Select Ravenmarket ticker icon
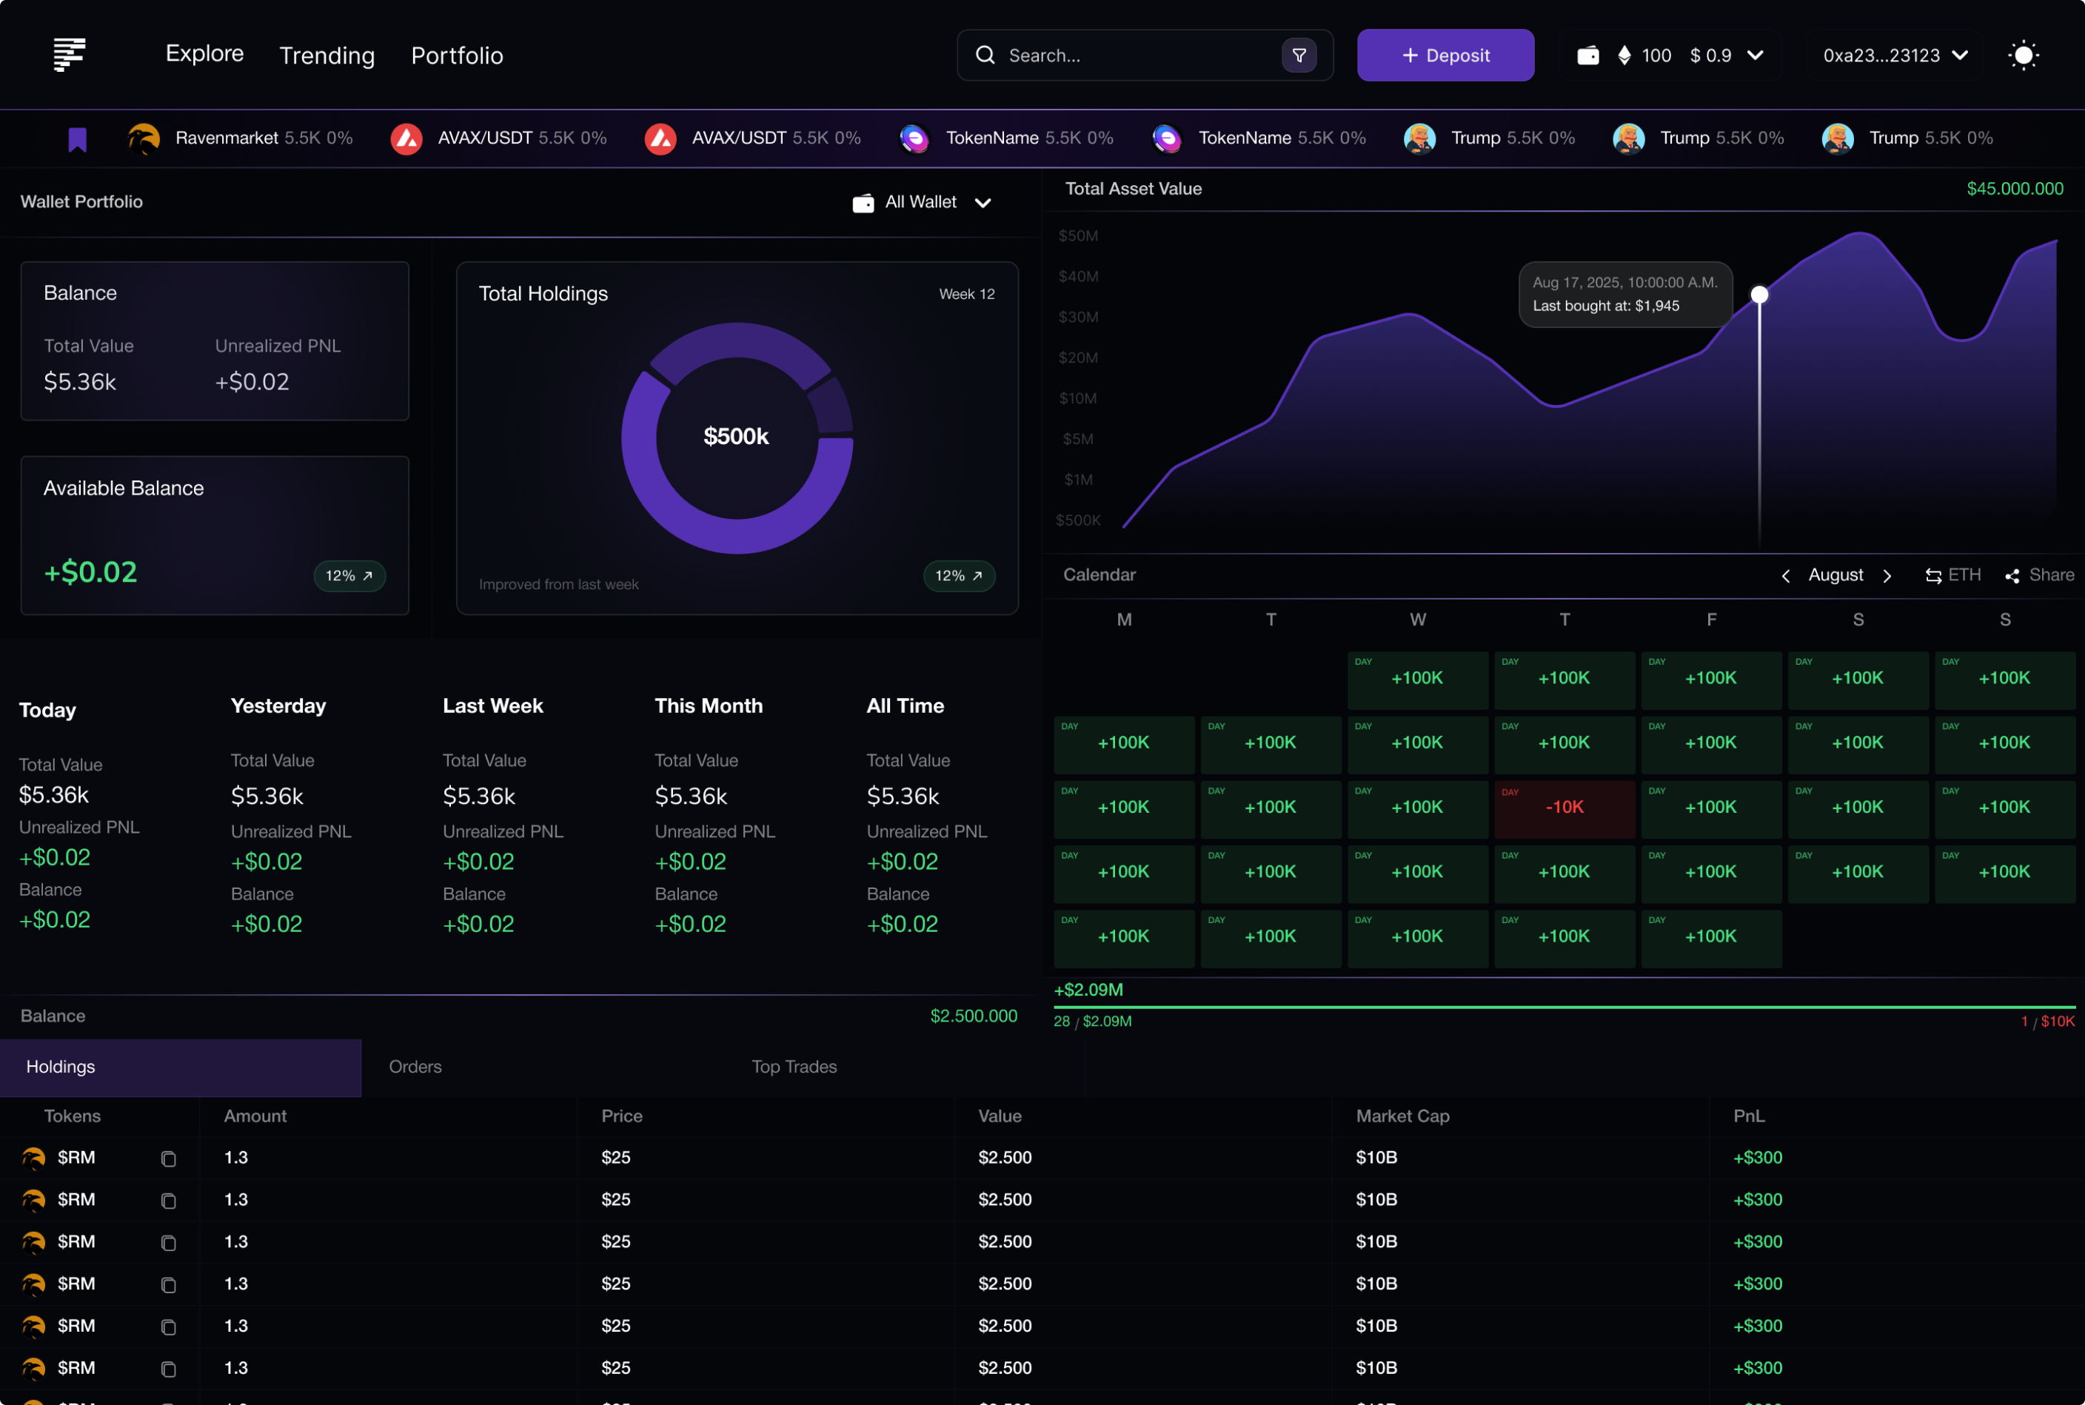 point(144,139)
